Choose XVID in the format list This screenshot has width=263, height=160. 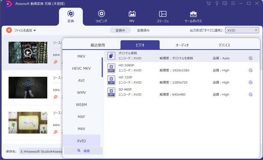point(82,141)
